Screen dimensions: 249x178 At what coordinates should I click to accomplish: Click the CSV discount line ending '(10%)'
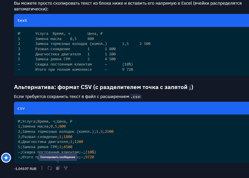click(57, 152)
